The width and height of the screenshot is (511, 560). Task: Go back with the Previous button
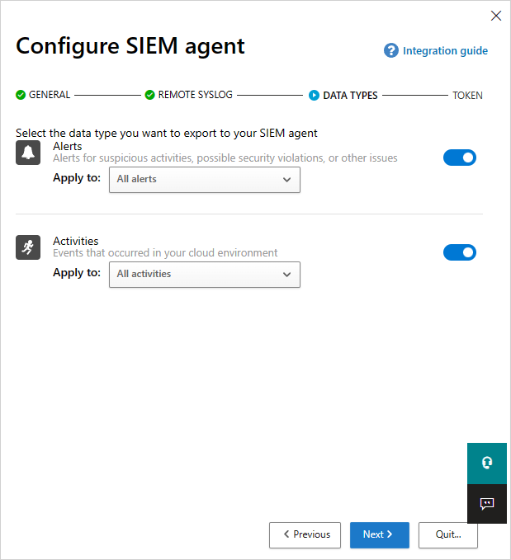point(305,534)
